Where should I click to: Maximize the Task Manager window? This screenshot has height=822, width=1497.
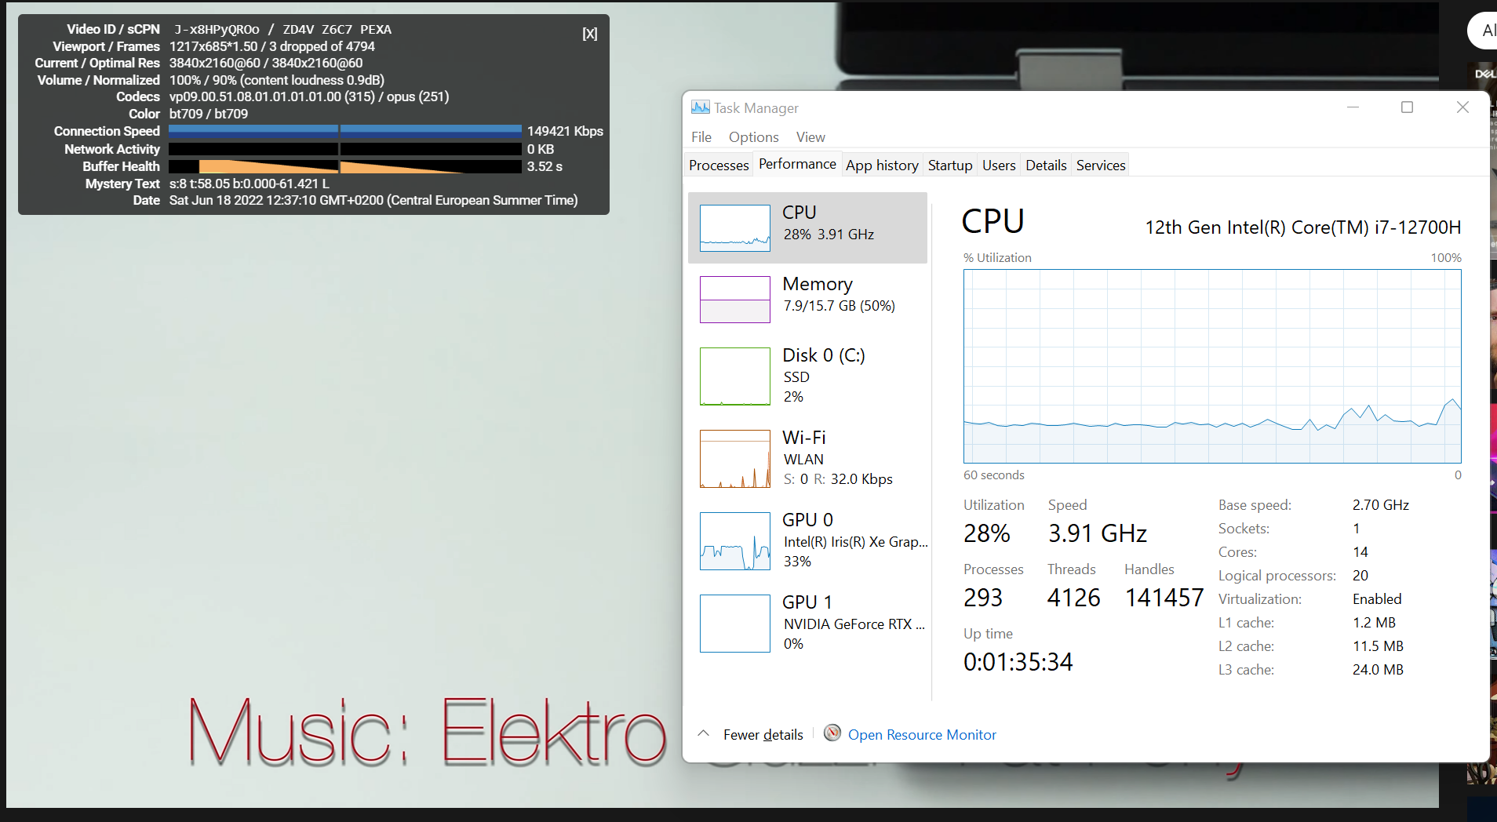[1407, 107]
